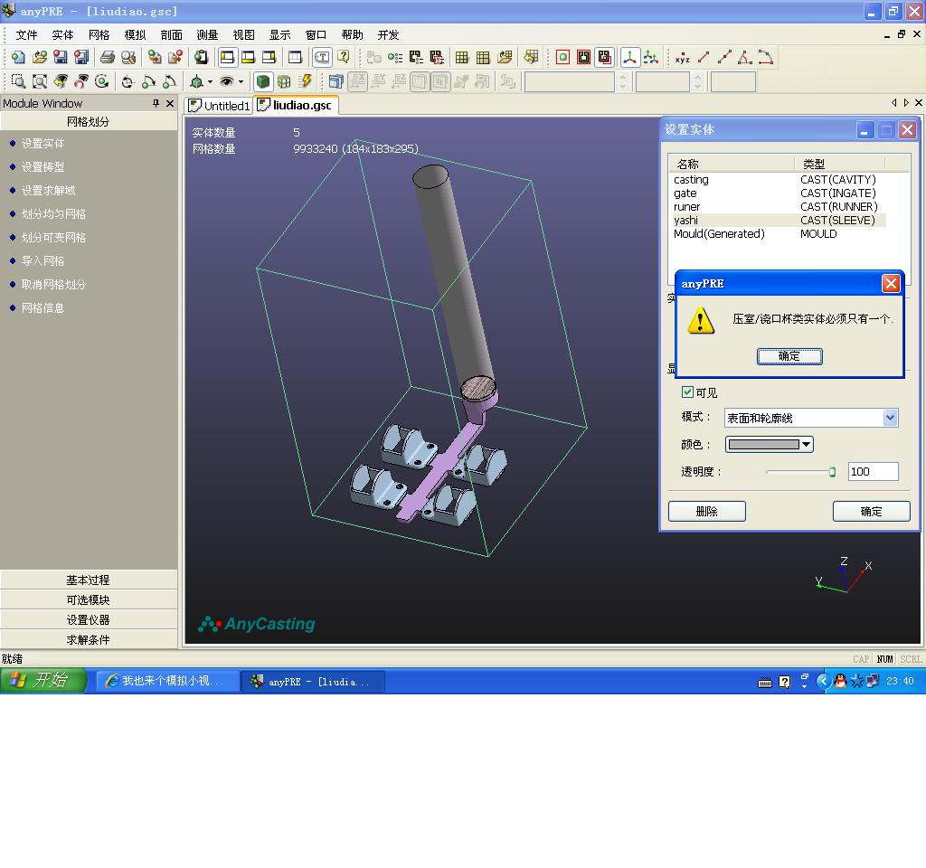Click the bottom 确定 button in 设置实体 panel
This screenshot has height=868, width=926.
point(871,512)
